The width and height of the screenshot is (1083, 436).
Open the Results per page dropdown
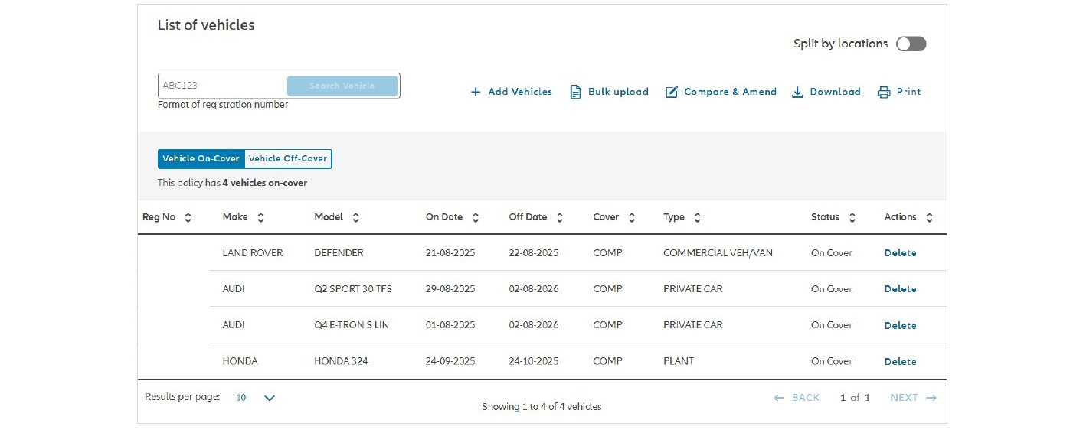[x=255, y=398]
